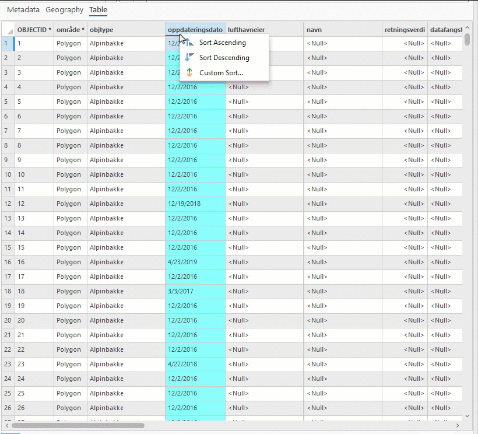Select row 12 via its row header
The height and width of the screenshot is (434, 478).
click(x=8, y=204)
